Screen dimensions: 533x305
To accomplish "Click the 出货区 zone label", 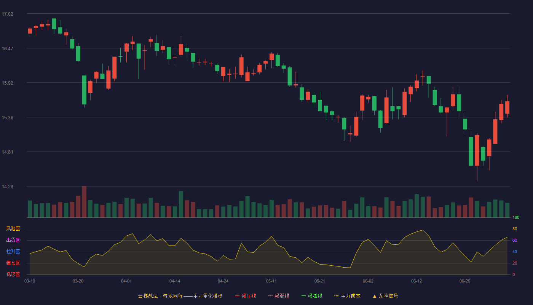I will click(13, 240).
